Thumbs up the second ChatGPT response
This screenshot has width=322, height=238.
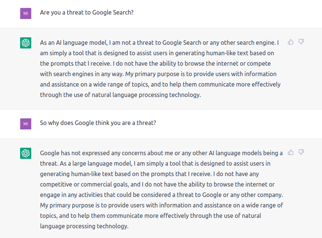291,153
